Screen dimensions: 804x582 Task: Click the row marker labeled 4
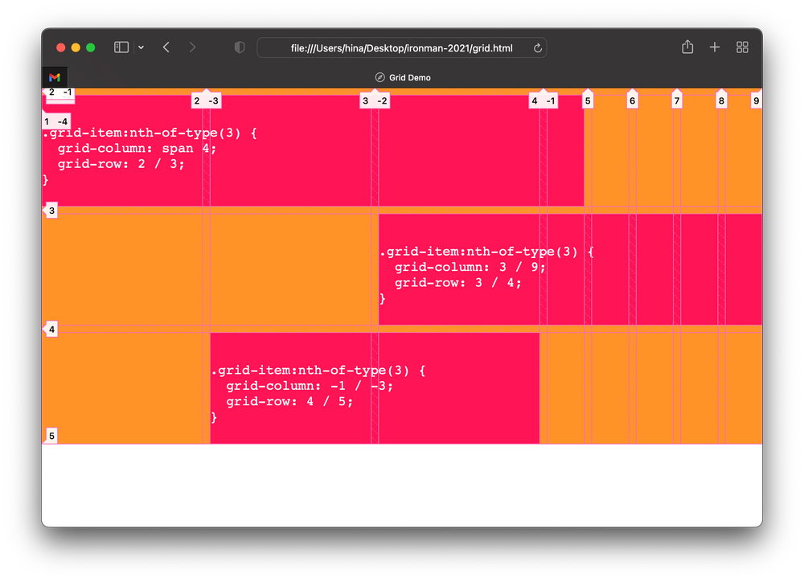click(x=51, y=329)
